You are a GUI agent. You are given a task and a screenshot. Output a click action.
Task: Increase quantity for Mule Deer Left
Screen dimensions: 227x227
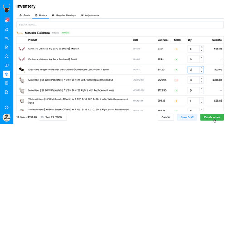click(x=202, y=78)
